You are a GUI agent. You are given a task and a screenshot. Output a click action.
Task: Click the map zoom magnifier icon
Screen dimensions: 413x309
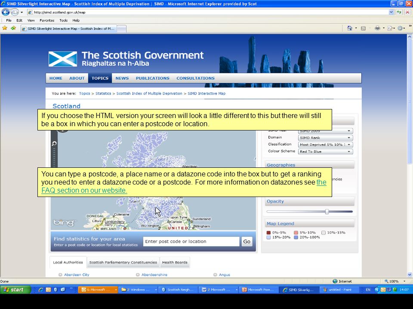(54, 143)
